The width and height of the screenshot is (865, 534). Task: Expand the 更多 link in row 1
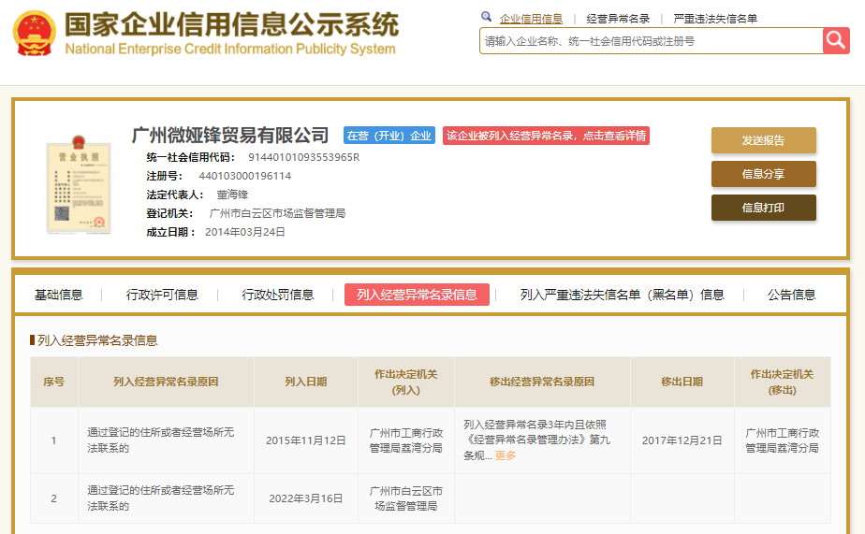pos(506,455)
